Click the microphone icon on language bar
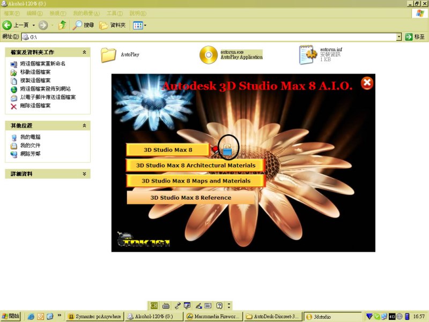This screenshot has width=429, height=322. 177,305
